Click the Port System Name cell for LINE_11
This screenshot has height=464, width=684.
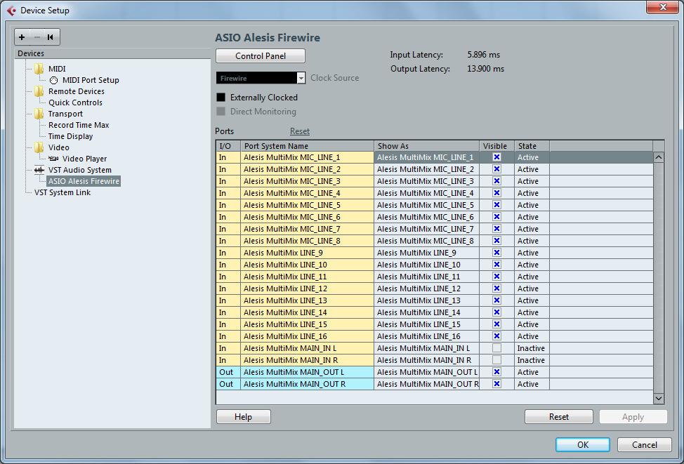[x=307, y=277]
